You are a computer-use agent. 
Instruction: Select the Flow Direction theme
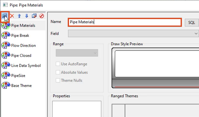tap(24, 46)
